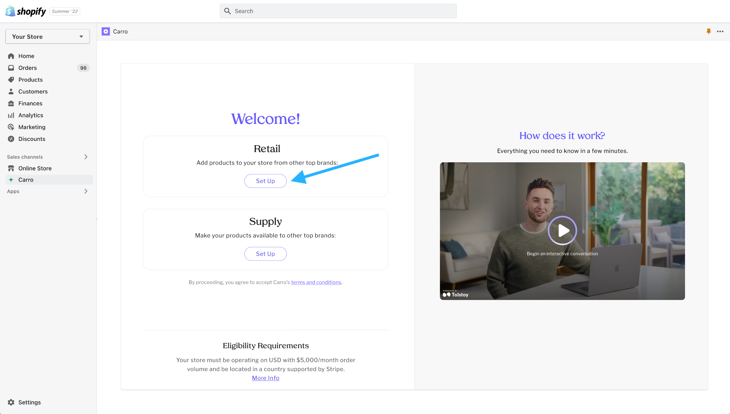Open Settings gear in sidebar
Screen dimensions: 730x414
click(11, 402)
